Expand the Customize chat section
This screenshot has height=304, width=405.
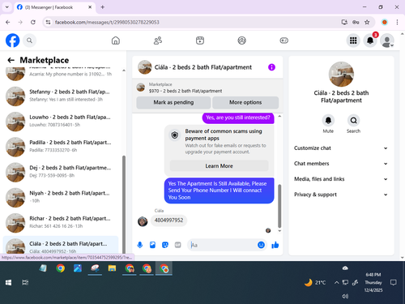(341, 148)
